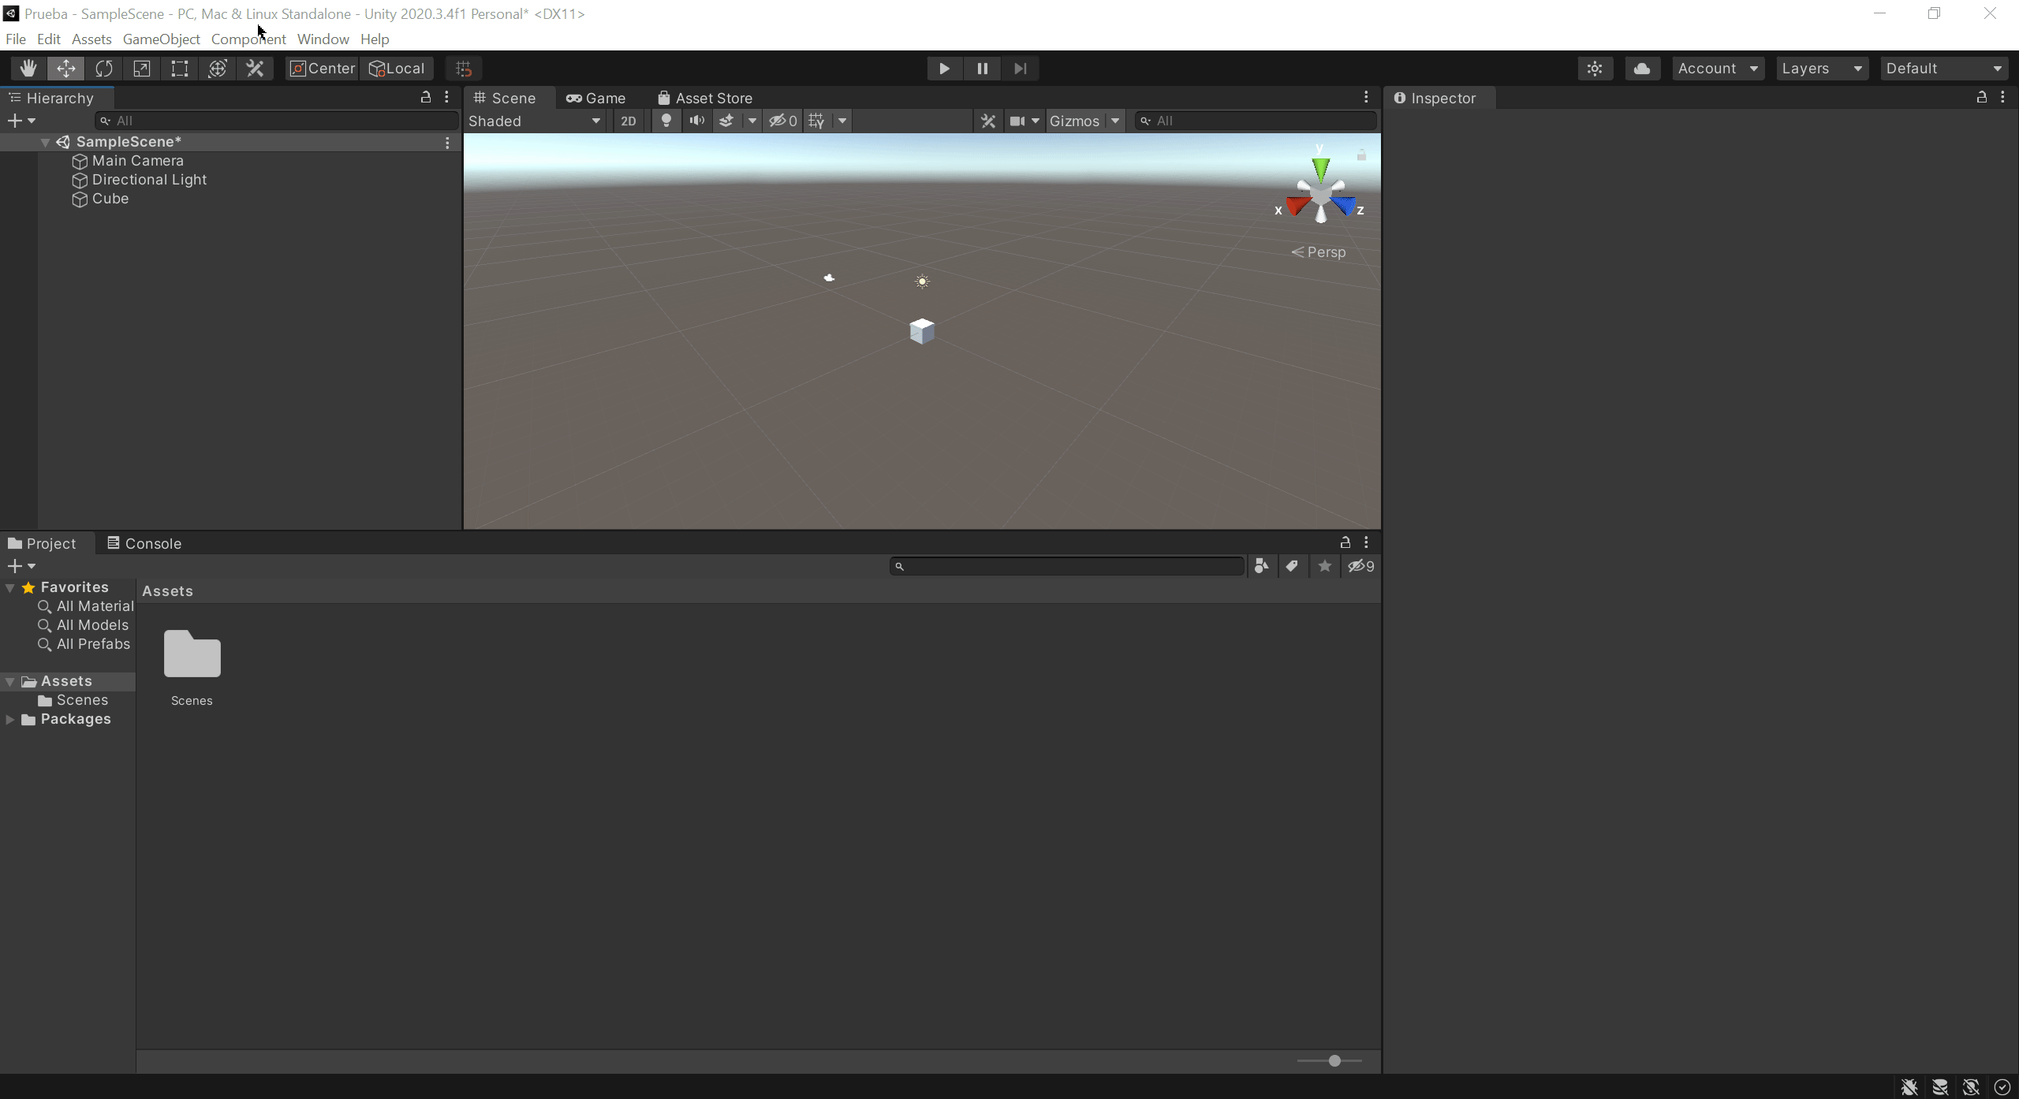Select the Cube in Hierarchy

[110, 199]
